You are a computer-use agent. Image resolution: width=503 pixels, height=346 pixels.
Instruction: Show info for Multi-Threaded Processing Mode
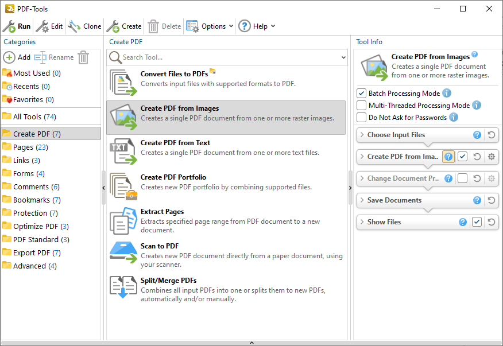coord(477,105)
